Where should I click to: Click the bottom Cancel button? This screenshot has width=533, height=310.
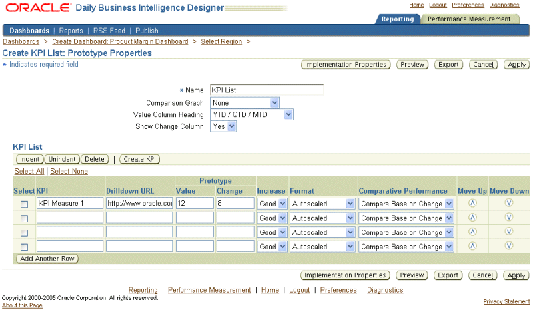click(482, 275)
